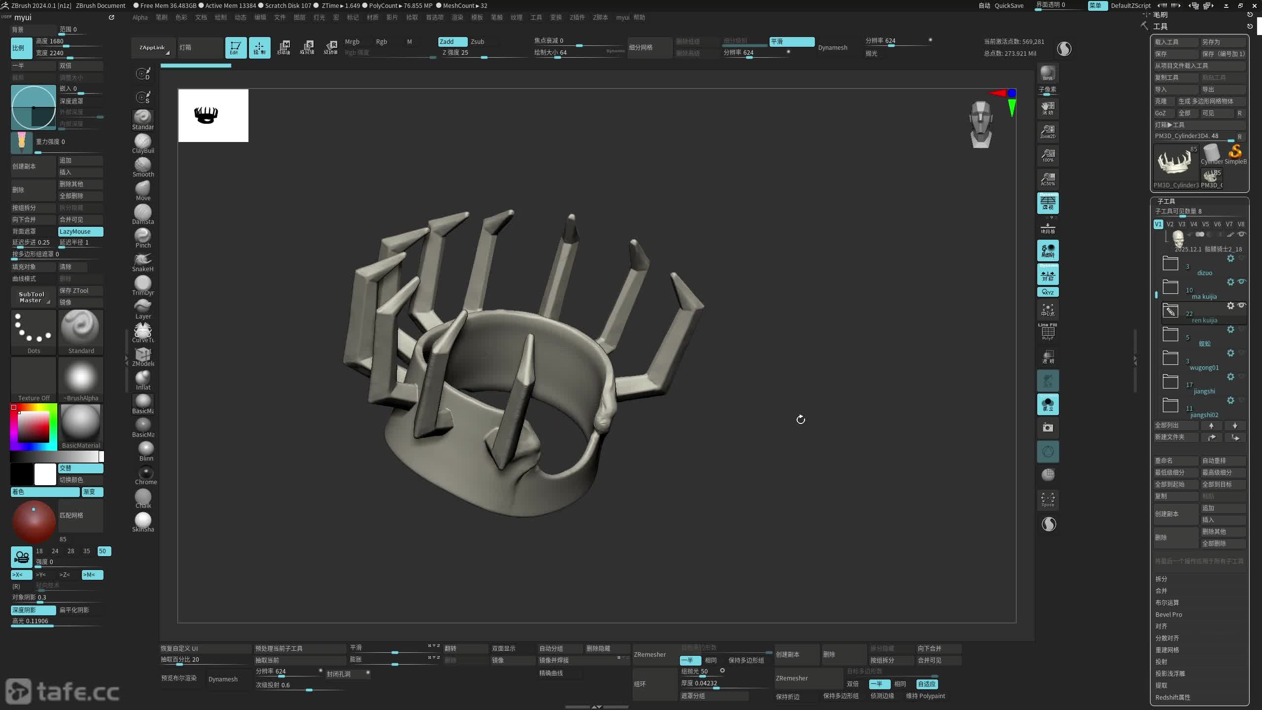The height and width of the screenshot is (710, 1262).
Task: Click the Dynamesh button in top bar
Action: point(833,48)
